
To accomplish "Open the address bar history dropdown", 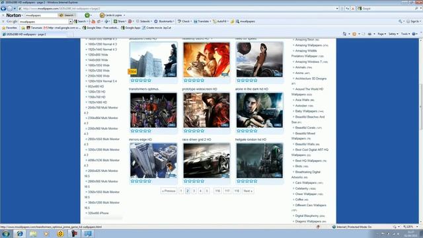I will pos(337,9).
